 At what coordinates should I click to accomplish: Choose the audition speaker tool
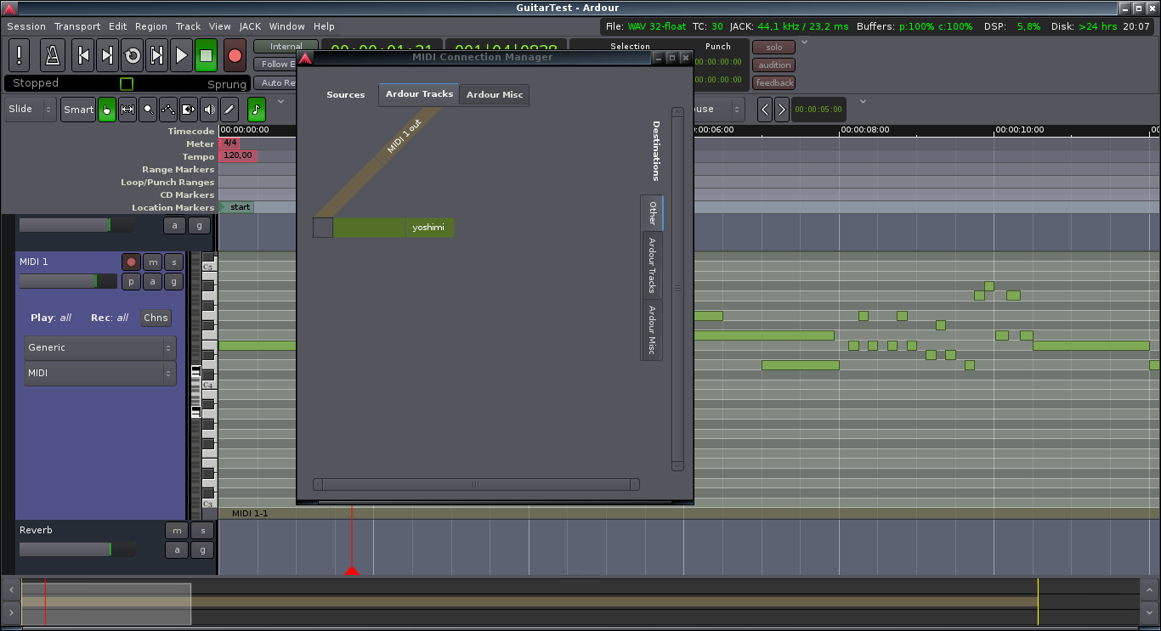tap(209, 110)
